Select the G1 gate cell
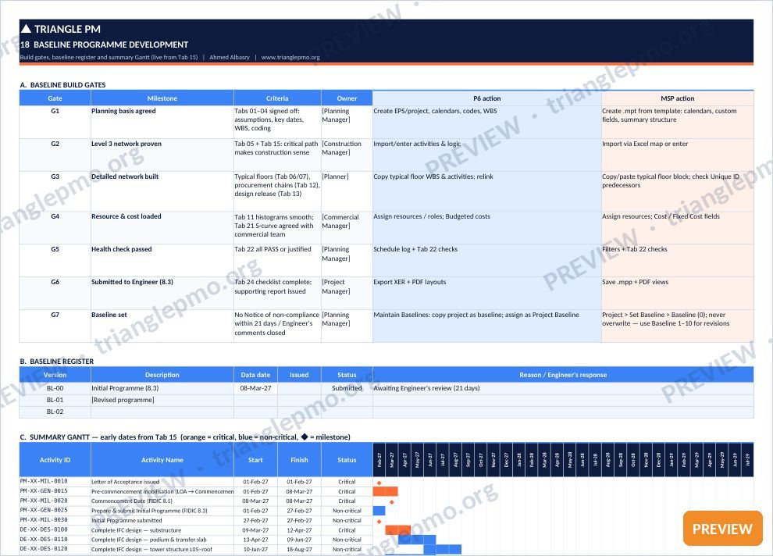This screenshot has width=773, height=556. (x=55, y=122)
